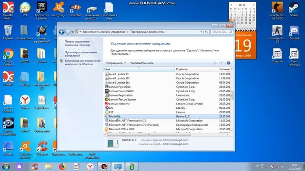
Task: Open the Yandex browser desktop shortcut
Action: pyautogui.click(x=25, y=102)
